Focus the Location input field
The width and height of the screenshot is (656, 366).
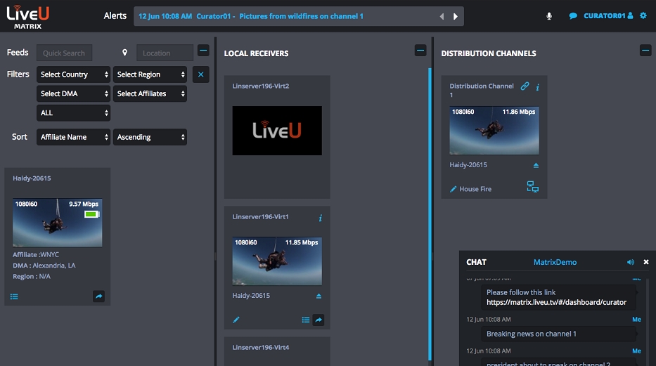pyautogui.click(x=165, y=53)
